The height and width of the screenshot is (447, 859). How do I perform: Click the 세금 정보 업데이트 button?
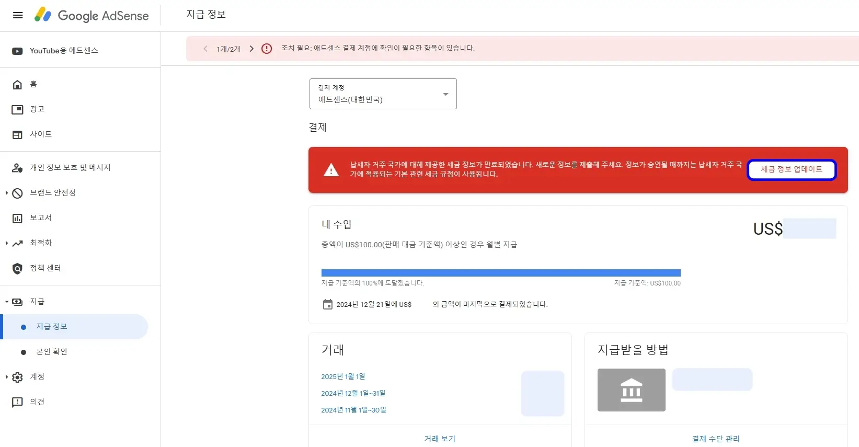point(792,169)
